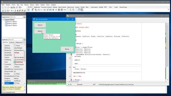Click the green Run arrow icon

click(x=12, y=11)
